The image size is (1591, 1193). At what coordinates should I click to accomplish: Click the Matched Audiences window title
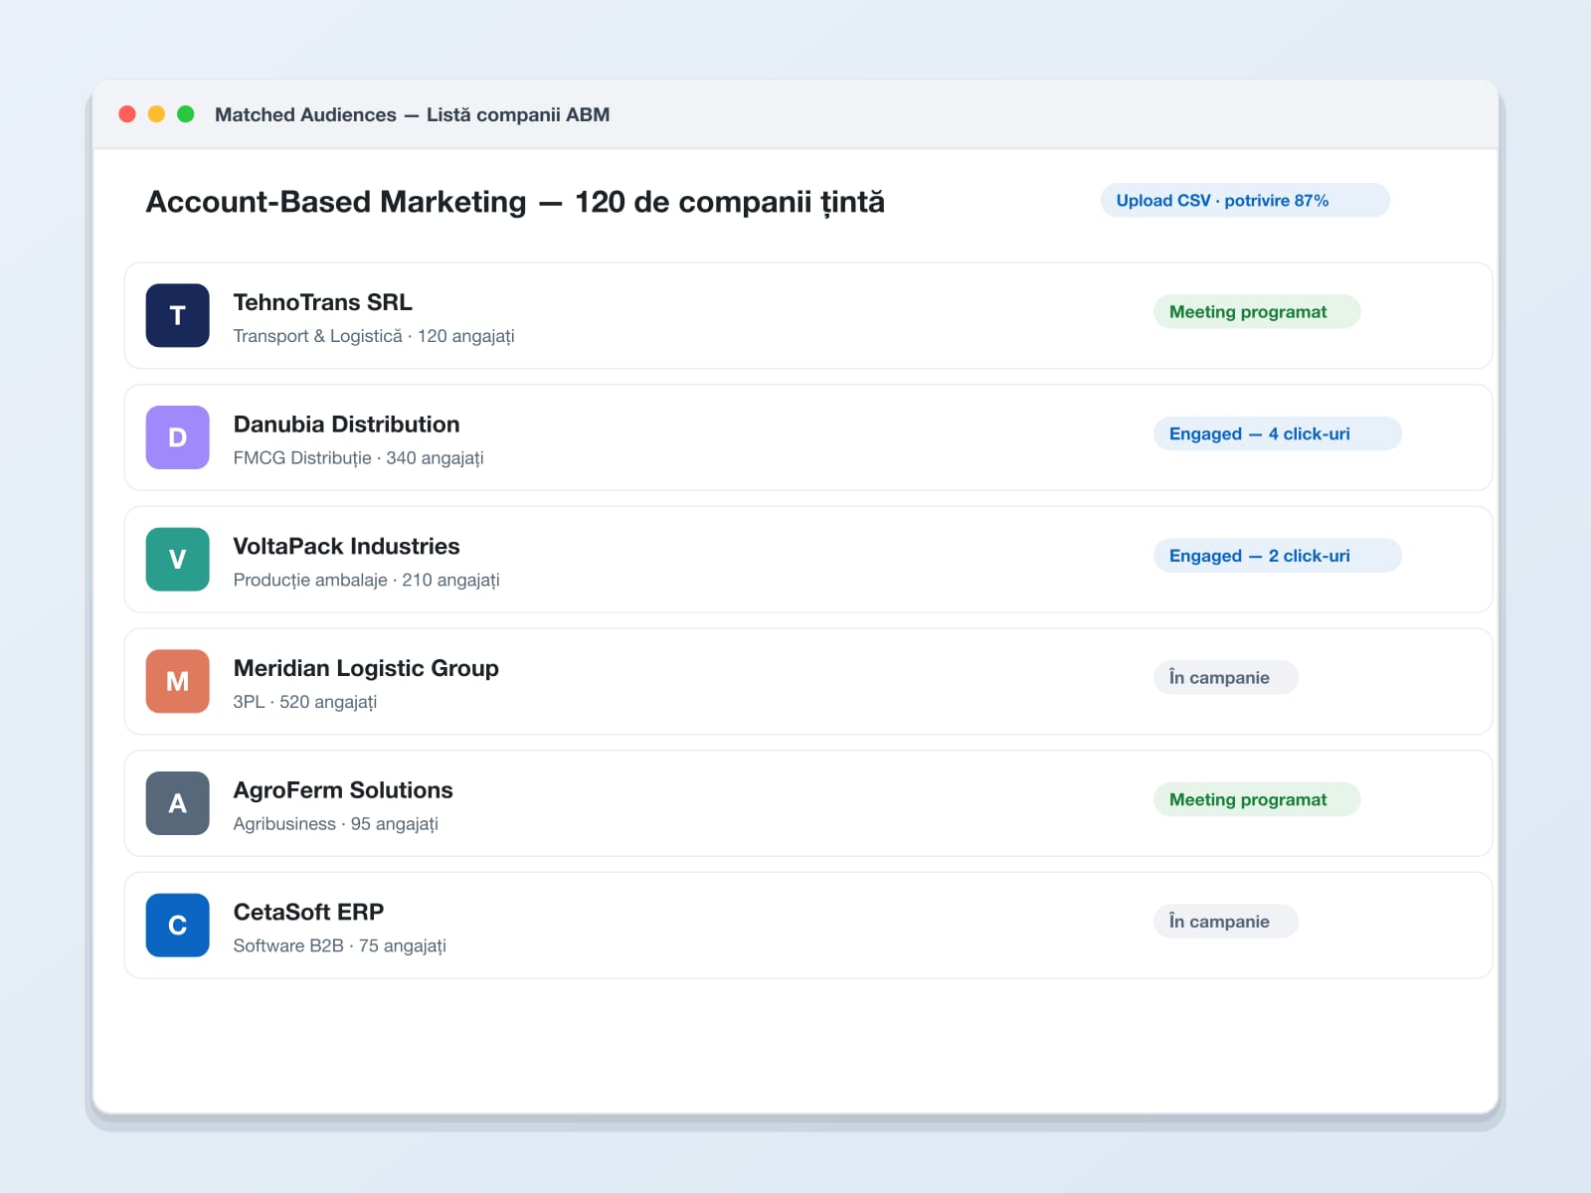[x=412, y=114]
